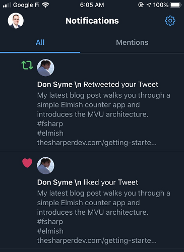Tap #elmish hashtag in retweeted tweet

50,133
